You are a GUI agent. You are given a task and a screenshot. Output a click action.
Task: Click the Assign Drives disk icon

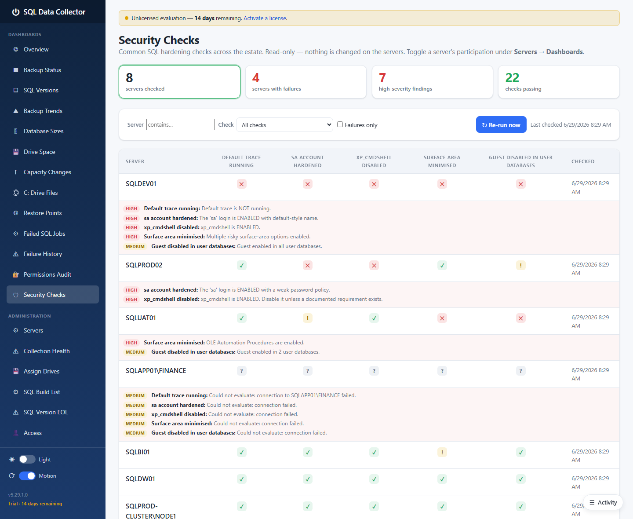pos(16,371)
